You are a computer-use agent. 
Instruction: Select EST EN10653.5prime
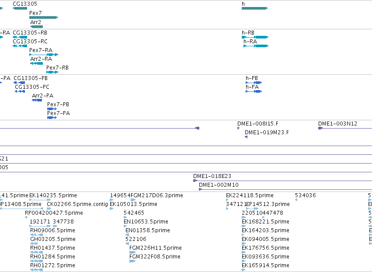(125, 226)
